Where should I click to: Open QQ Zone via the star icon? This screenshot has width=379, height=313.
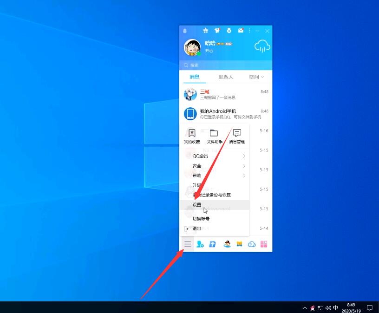[x=205, y=31]
